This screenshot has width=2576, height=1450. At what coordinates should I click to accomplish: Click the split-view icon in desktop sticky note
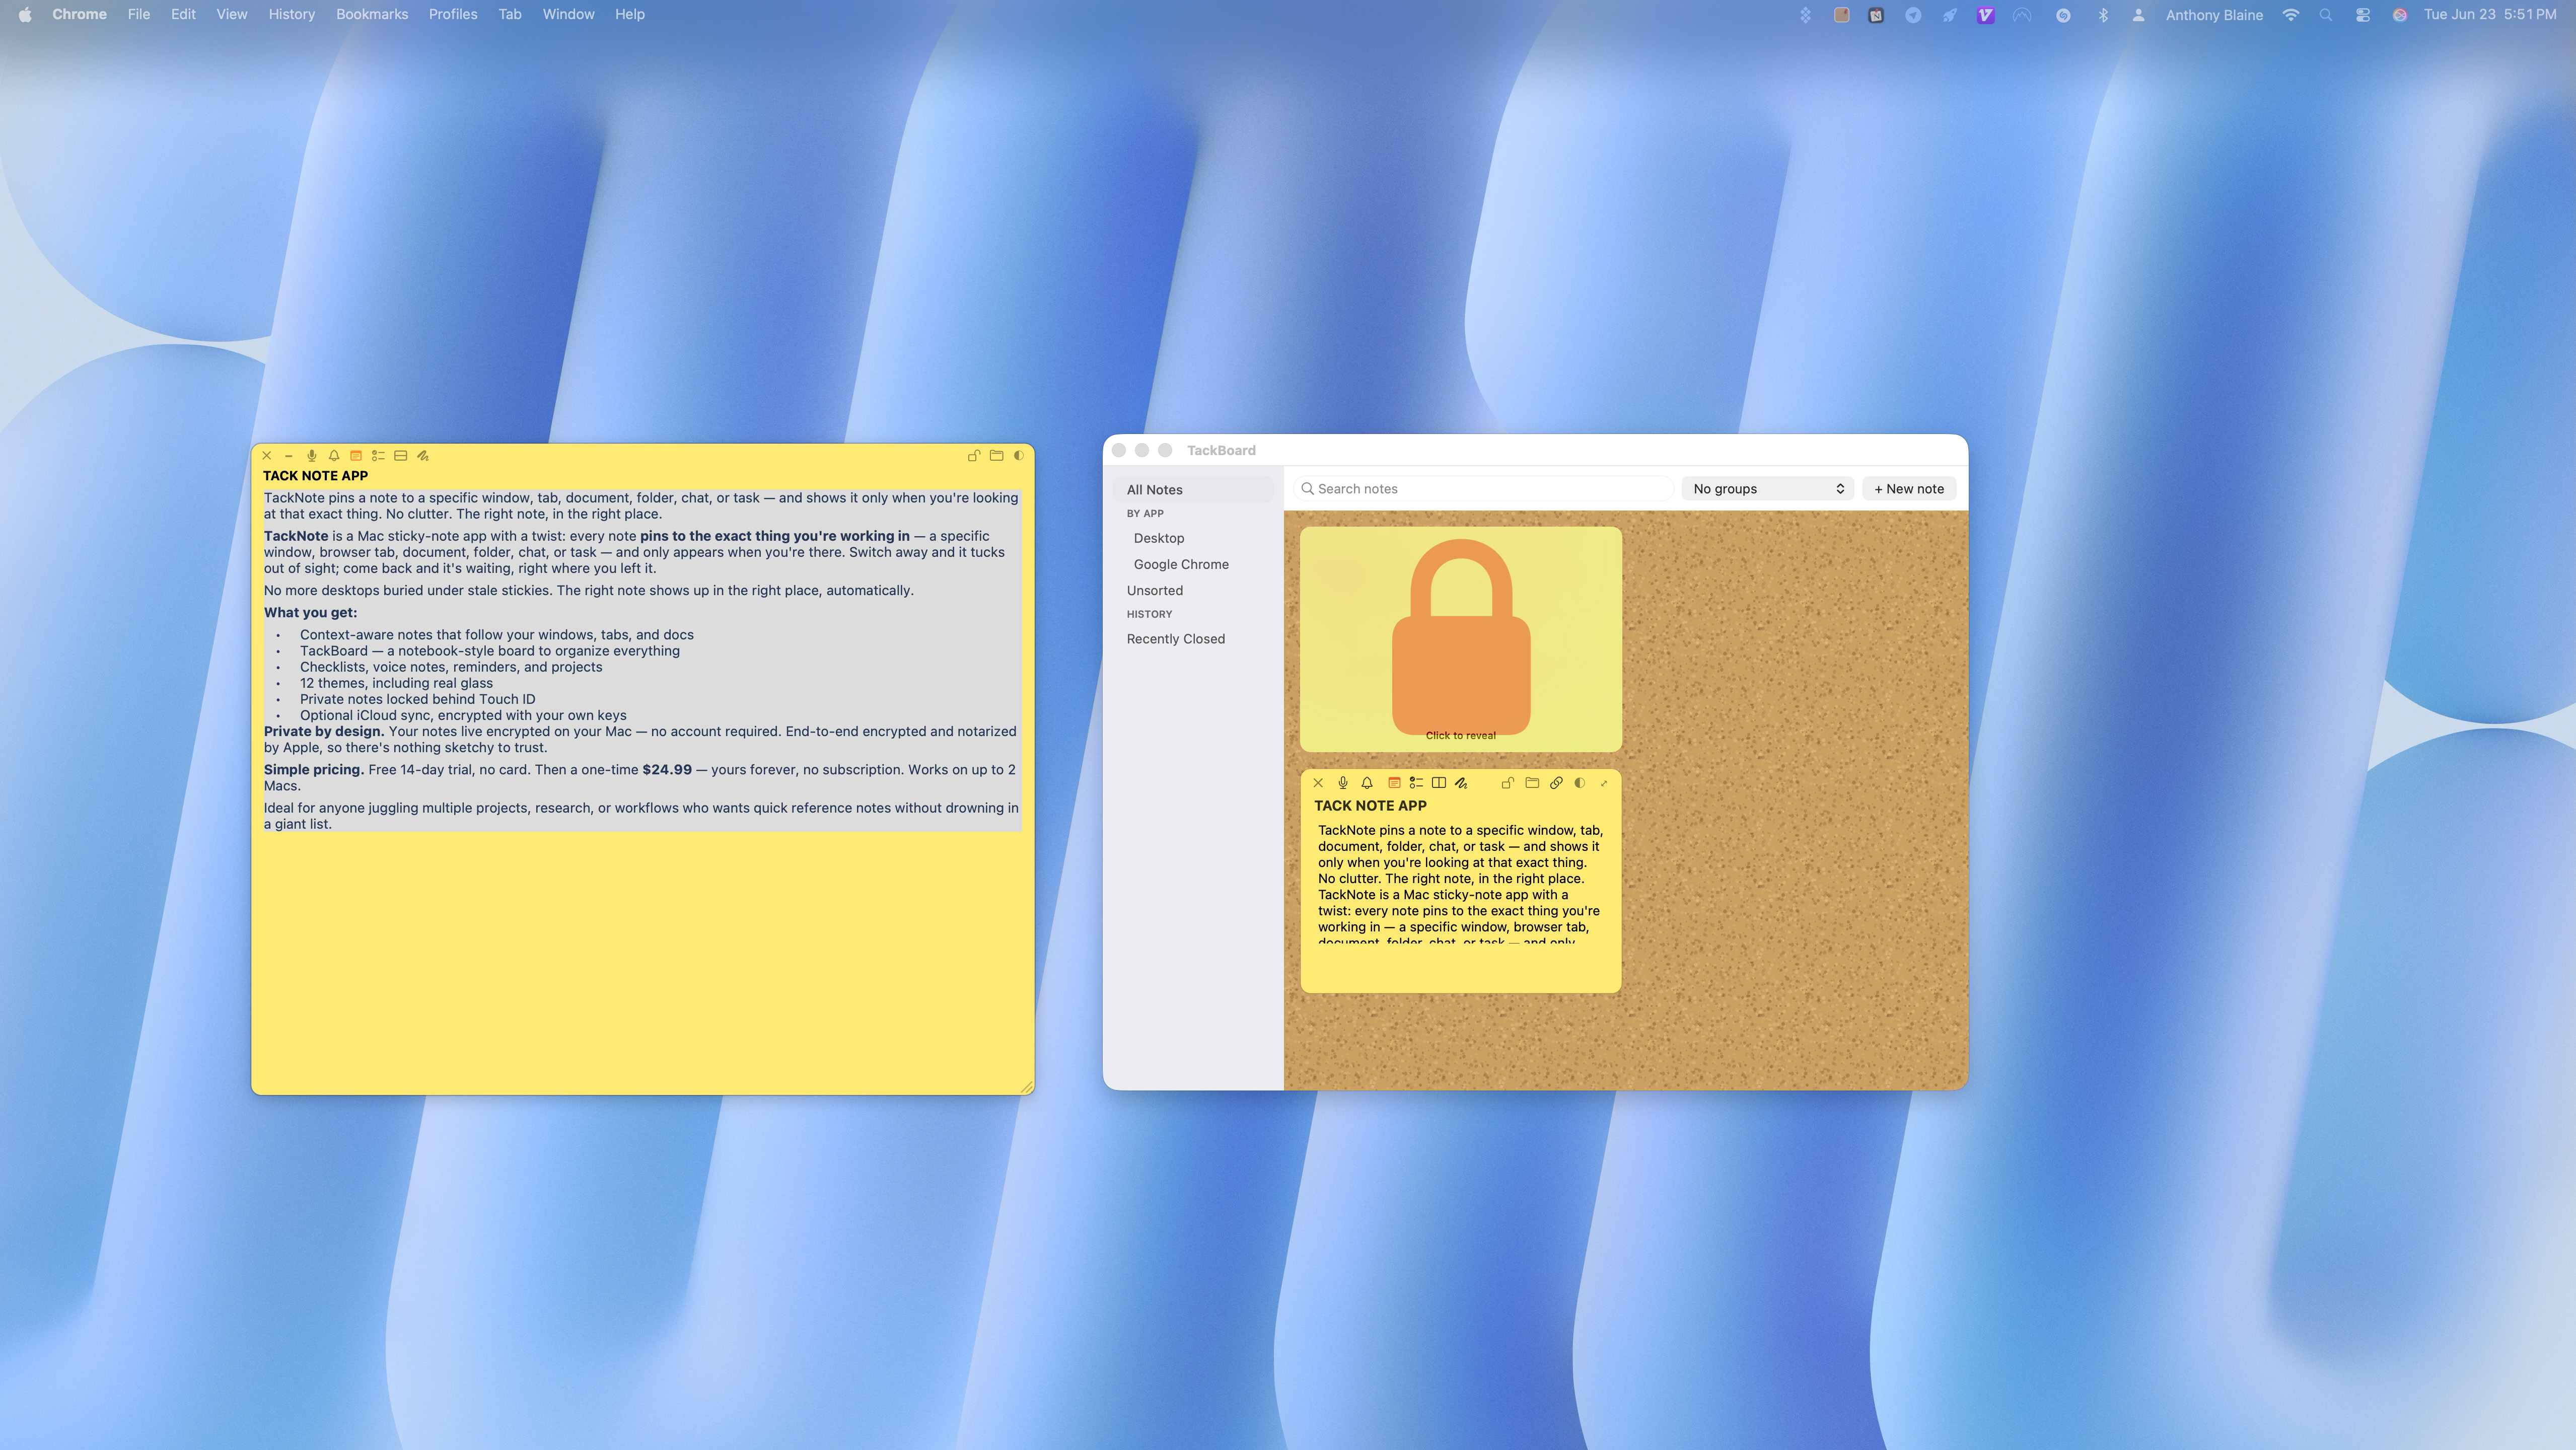(401, 456)
